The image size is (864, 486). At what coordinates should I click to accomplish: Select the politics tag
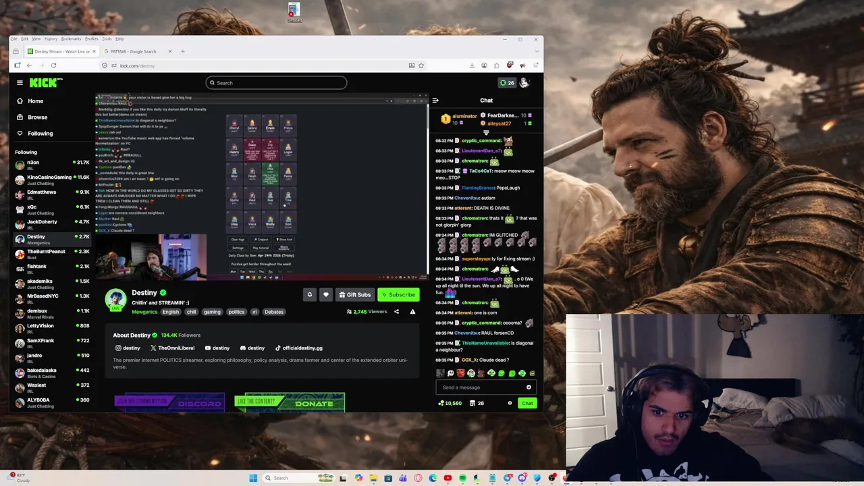click(x=236, y=312)
